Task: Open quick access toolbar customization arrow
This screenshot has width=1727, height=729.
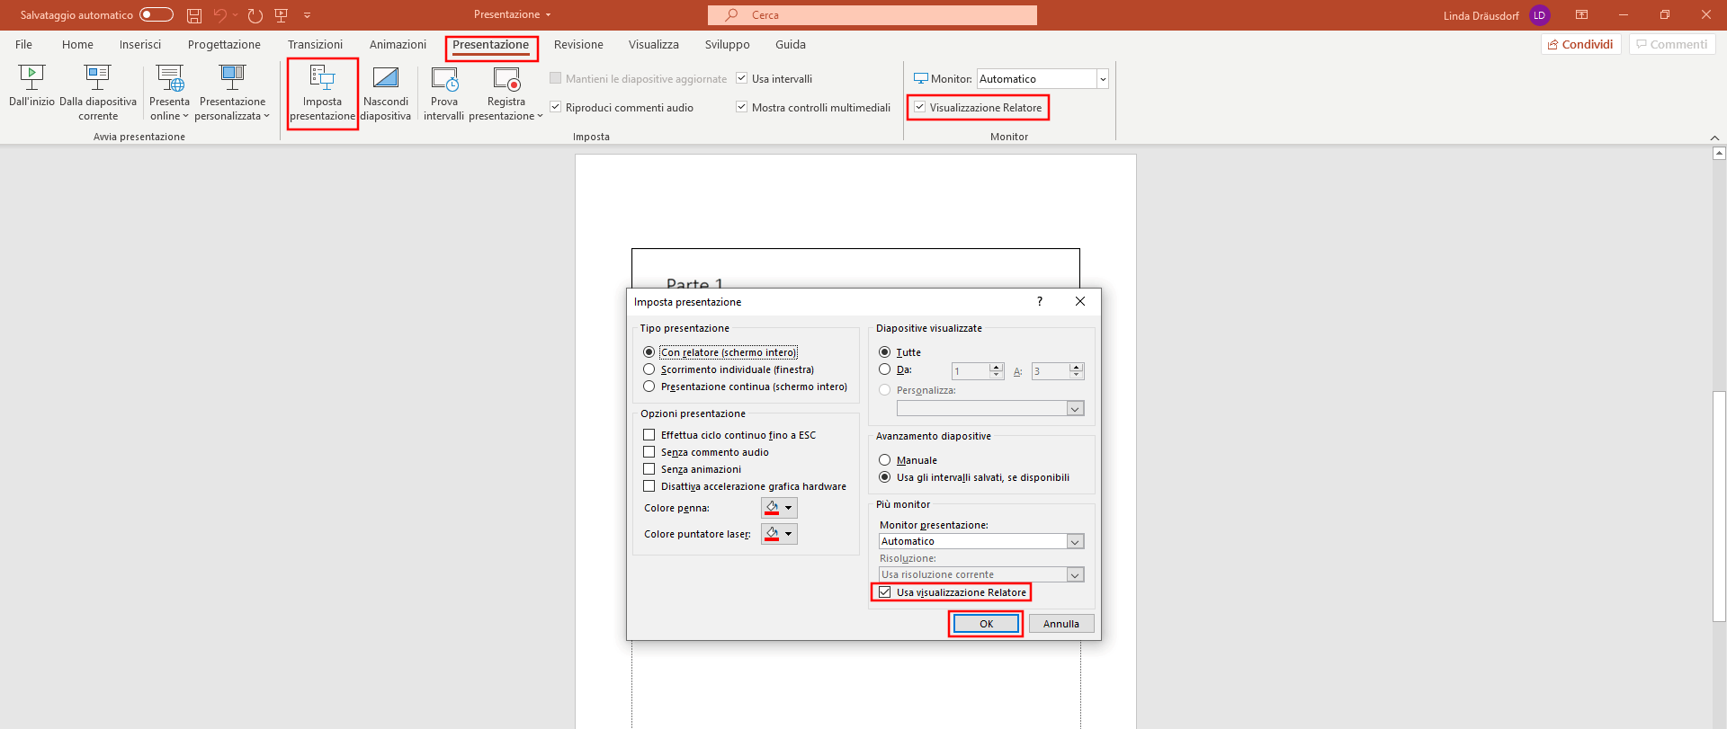Action: pos(307,15)
